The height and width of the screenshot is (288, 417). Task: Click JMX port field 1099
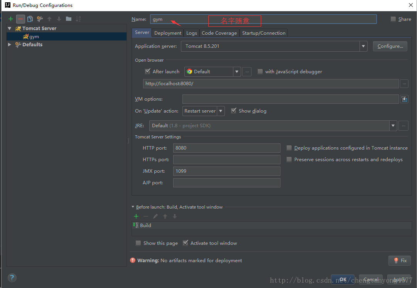(x=226, y=171)
